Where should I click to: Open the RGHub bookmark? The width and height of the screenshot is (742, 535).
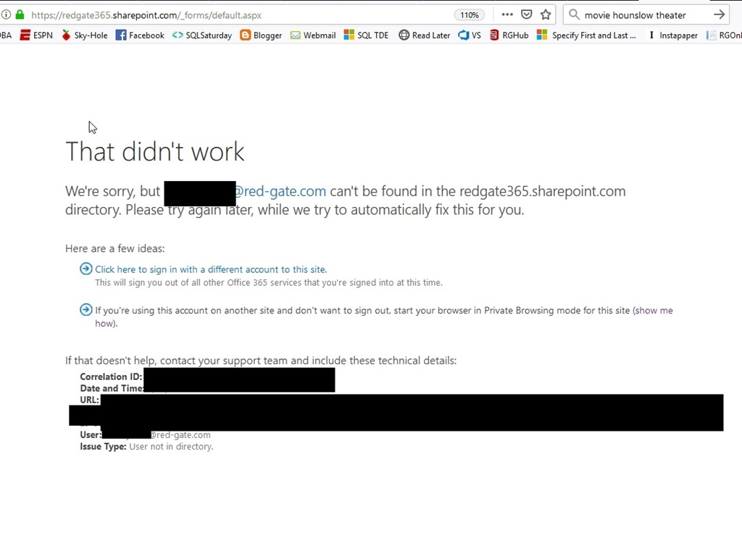(509, 35)
